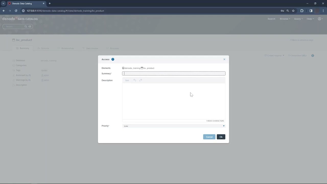Confirm the request with Ok
Image resolution: width=327 pixels, height=184 pixels.
tap(221, 137)
